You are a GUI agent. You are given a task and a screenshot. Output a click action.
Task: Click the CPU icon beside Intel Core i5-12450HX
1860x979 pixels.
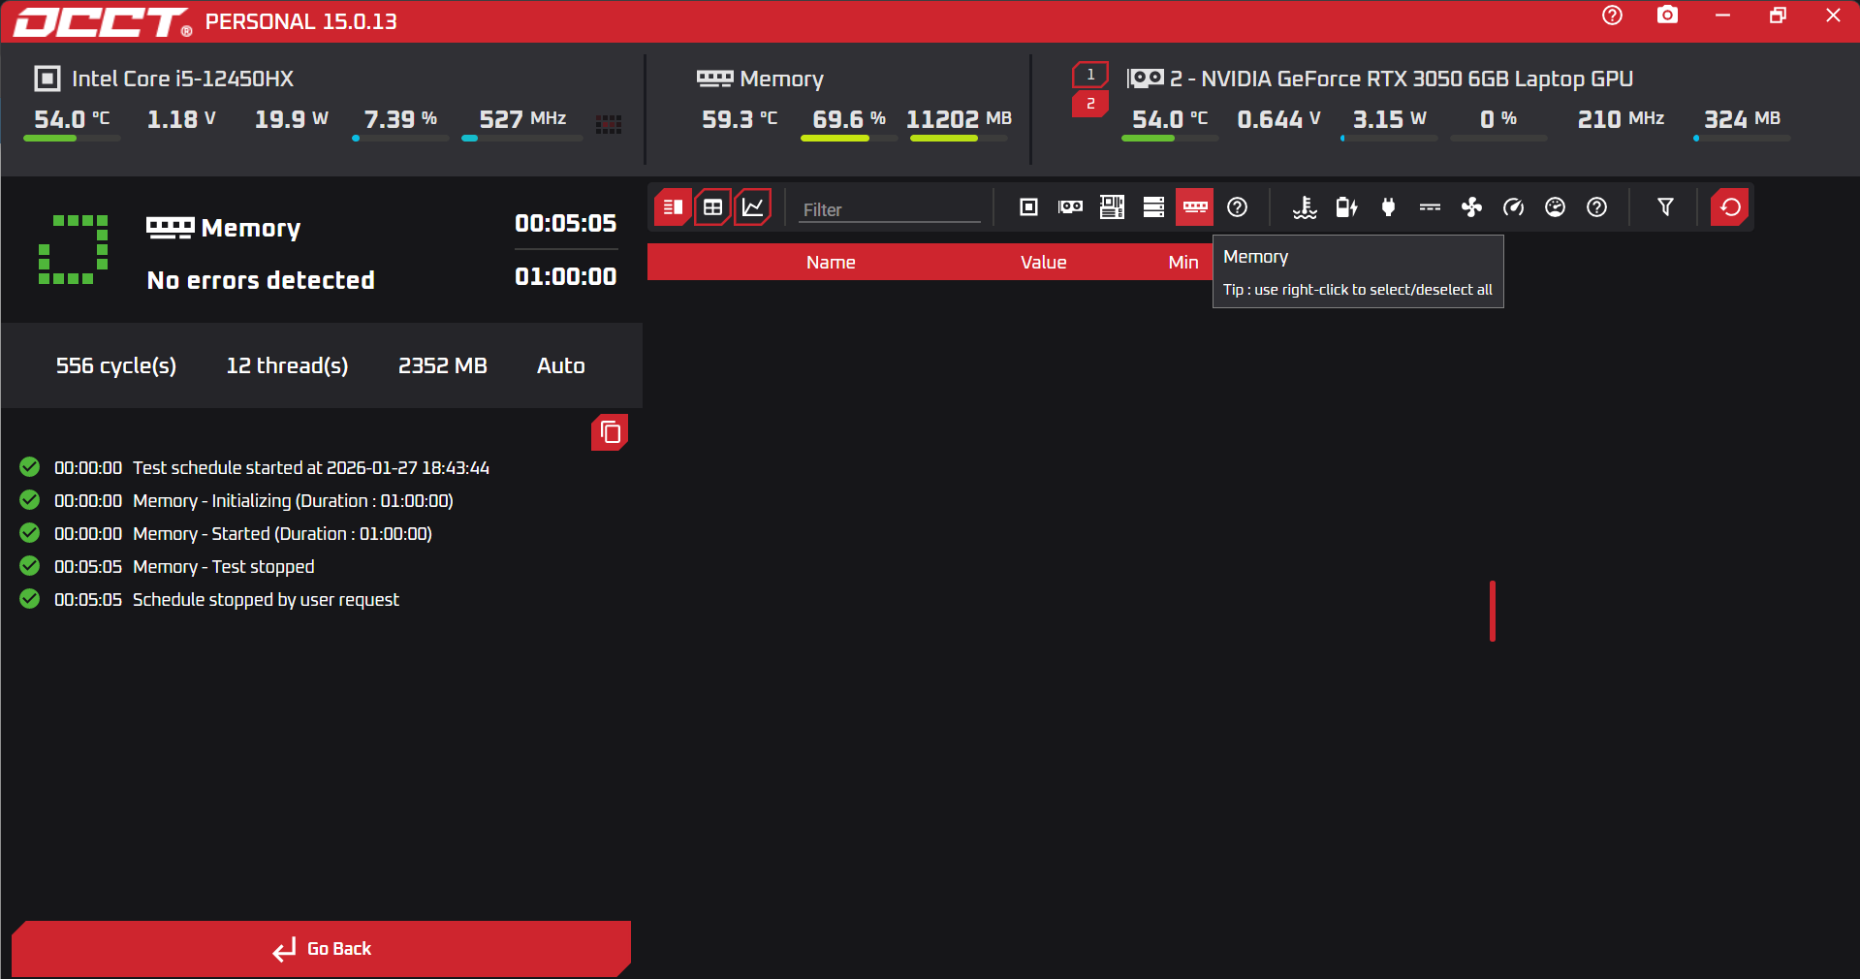click(47, 79)
